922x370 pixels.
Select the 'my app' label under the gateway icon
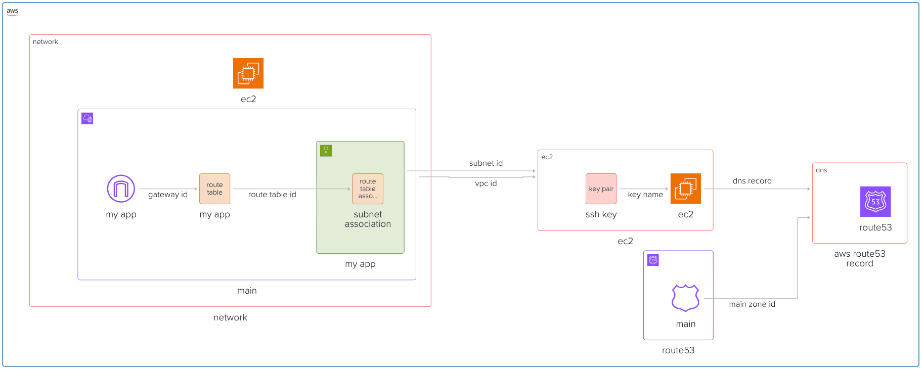pos(121,214)
